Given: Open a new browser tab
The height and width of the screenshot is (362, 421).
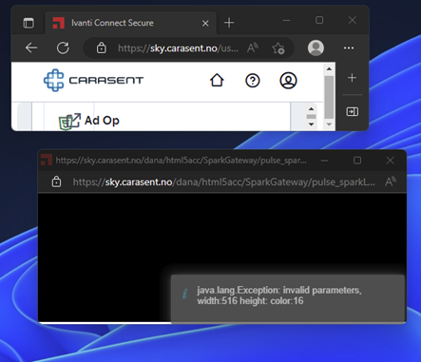Looking at the screenshot, I should tap(229, 23).
